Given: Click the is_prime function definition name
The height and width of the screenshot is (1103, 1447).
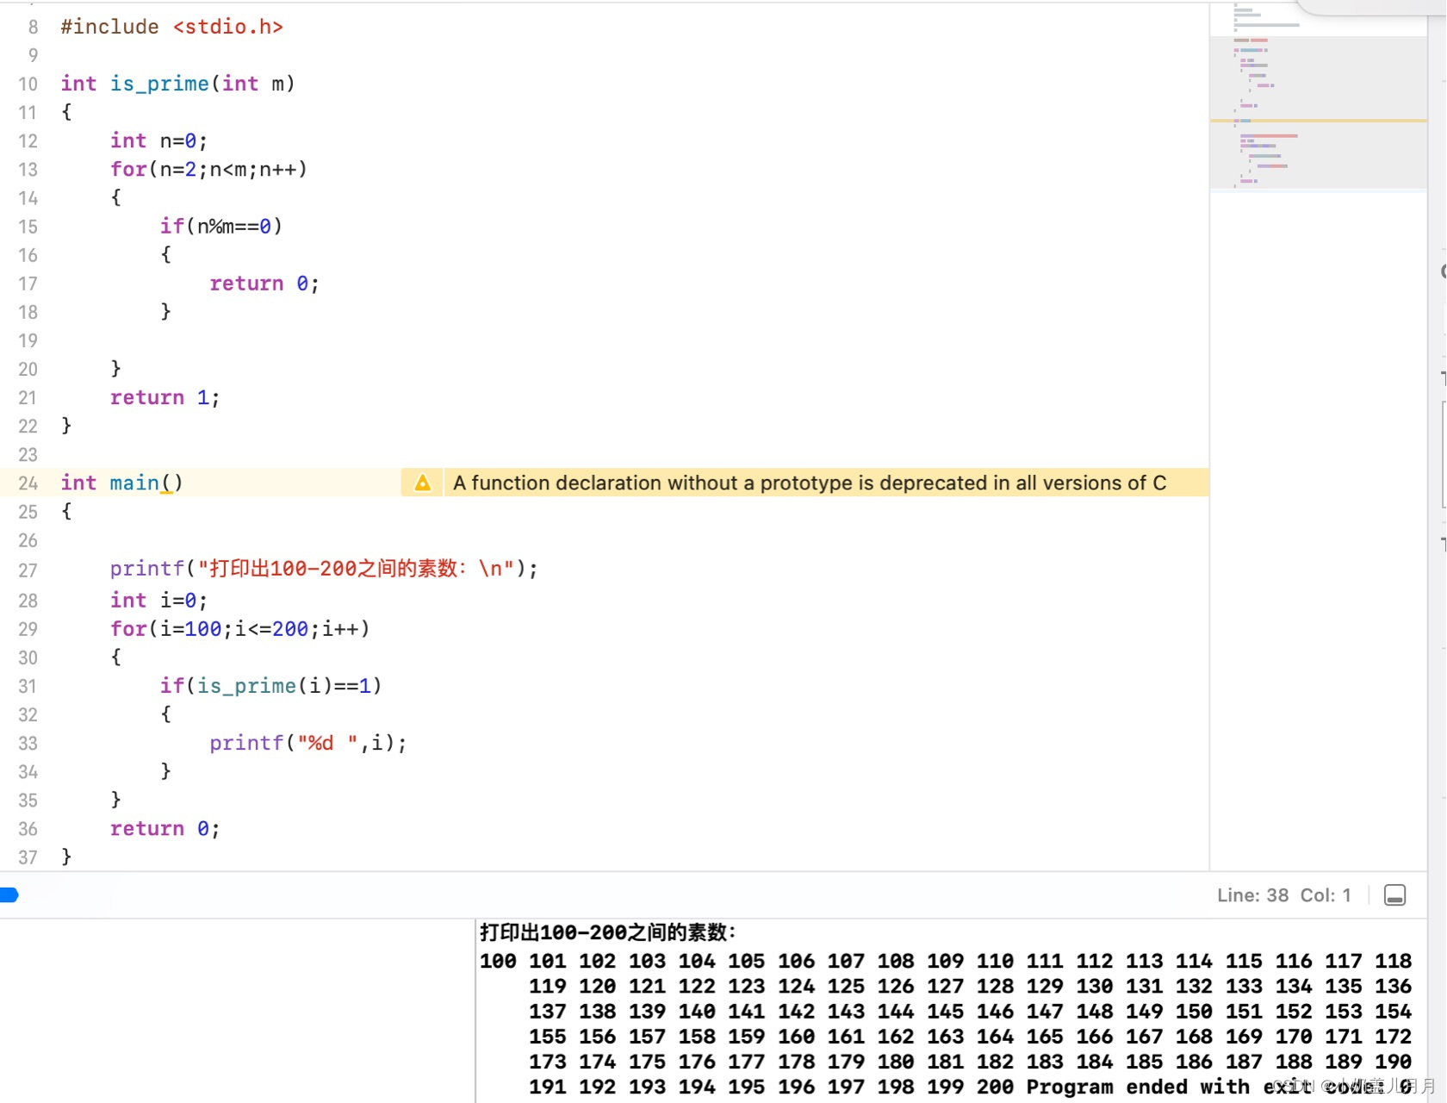Looking at the screenshot, I should (x=159, y=84).
